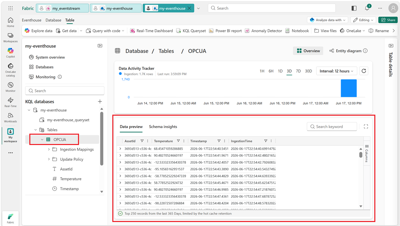Select the 30D time range
Screen dimensions: 400x226
click(x=309, y=71)
